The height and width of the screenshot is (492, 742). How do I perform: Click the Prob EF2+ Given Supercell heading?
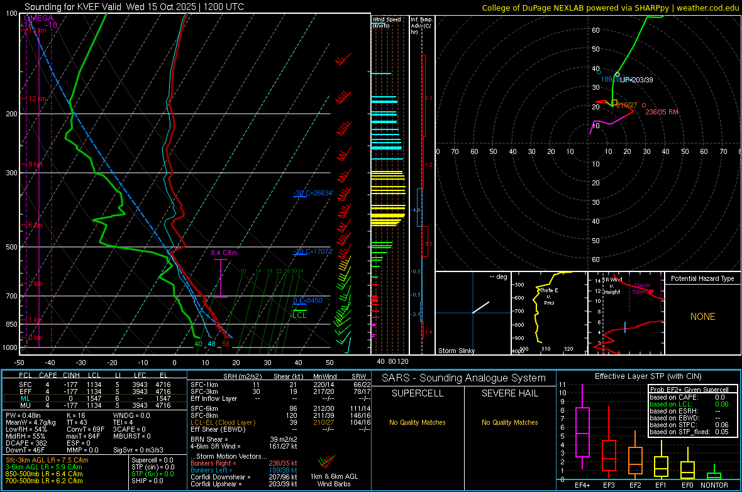[689, 390]
